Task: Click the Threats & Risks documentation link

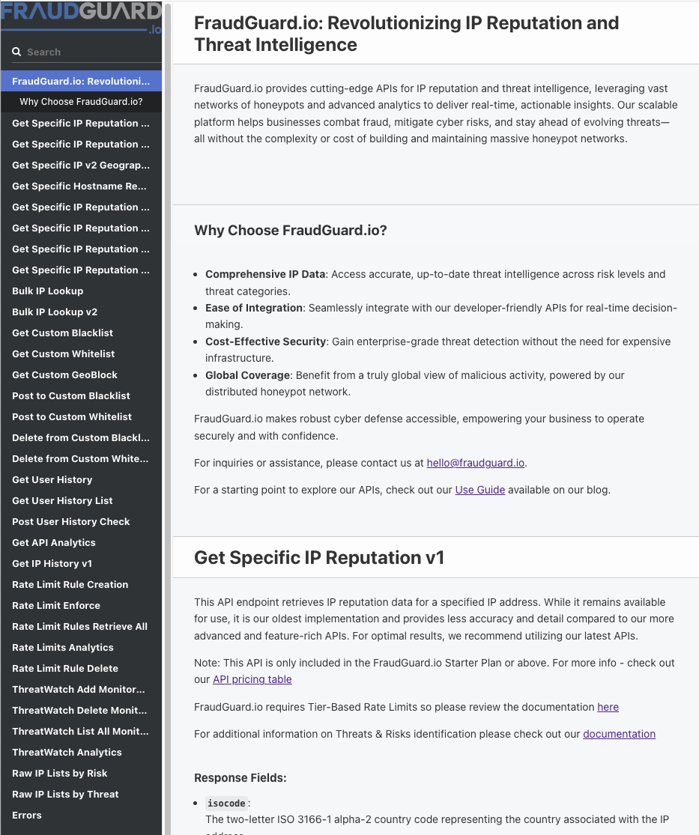Action: (619, 734)
